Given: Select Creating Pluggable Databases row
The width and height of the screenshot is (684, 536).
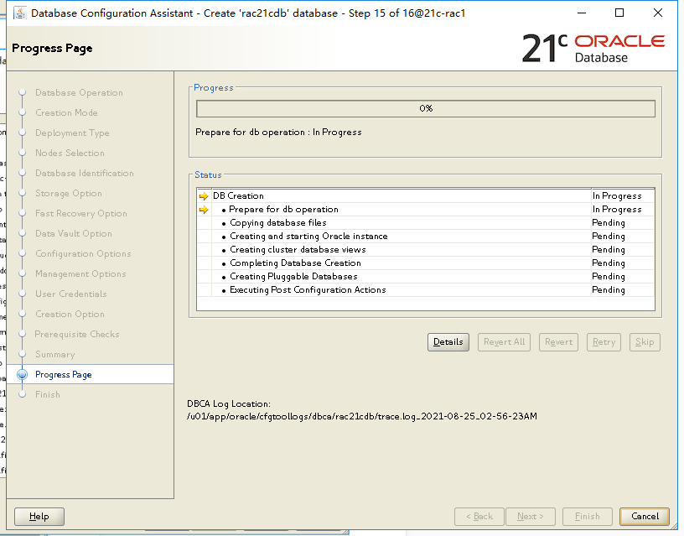Looking at the screenshot, I should pos(426,276).
